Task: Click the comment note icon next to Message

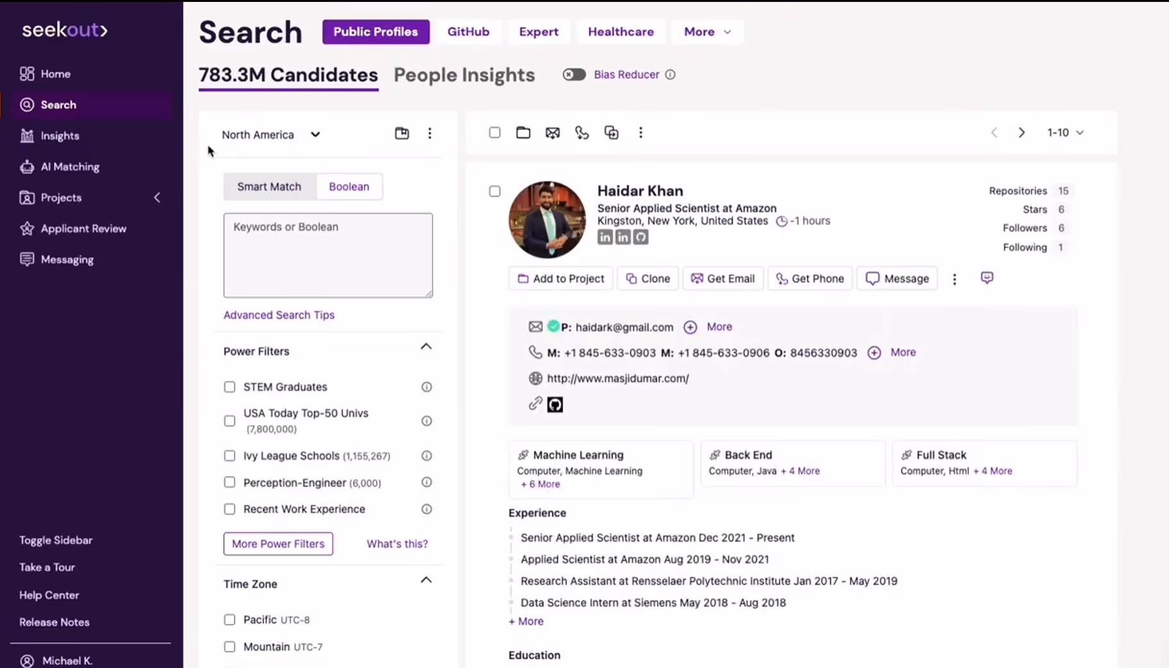Action: point(987,278)
